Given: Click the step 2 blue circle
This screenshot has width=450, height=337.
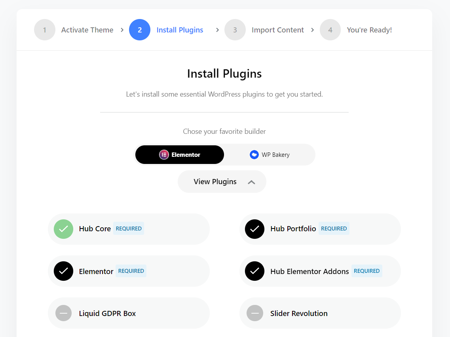Looking at the screenshot, I should pos(140,30).
